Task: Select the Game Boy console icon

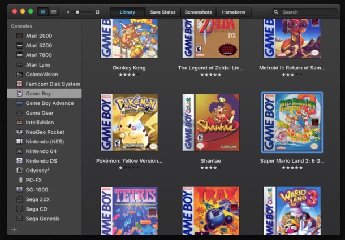Action: click(x=19, y=93)
